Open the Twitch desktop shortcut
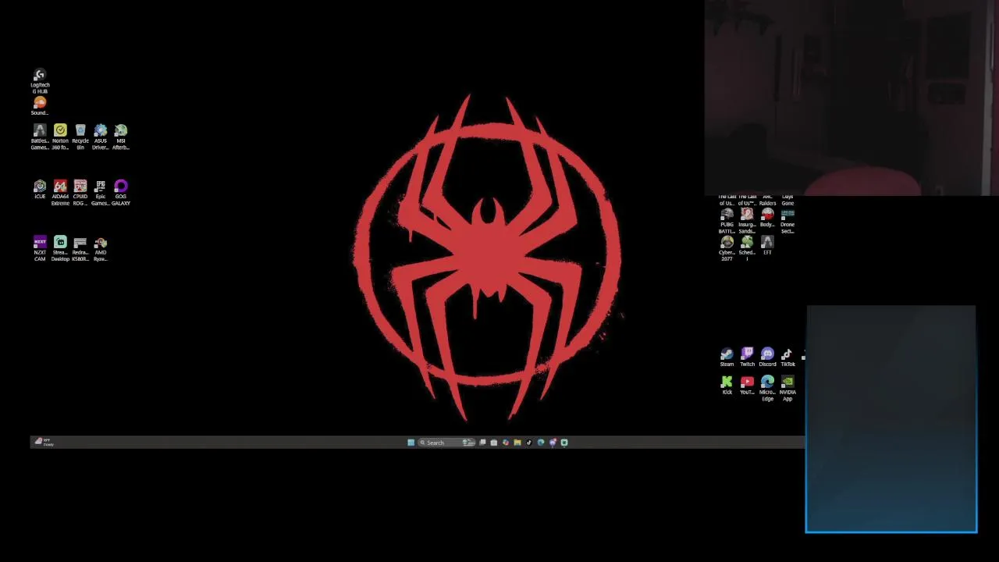This screenshot has height=562, width=999. pos(748,357)
